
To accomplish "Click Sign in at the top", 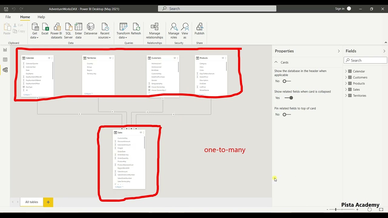I will pos(340,9).
